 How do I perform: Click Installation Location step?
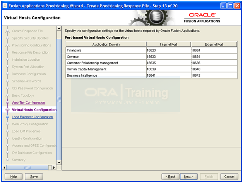26,60
